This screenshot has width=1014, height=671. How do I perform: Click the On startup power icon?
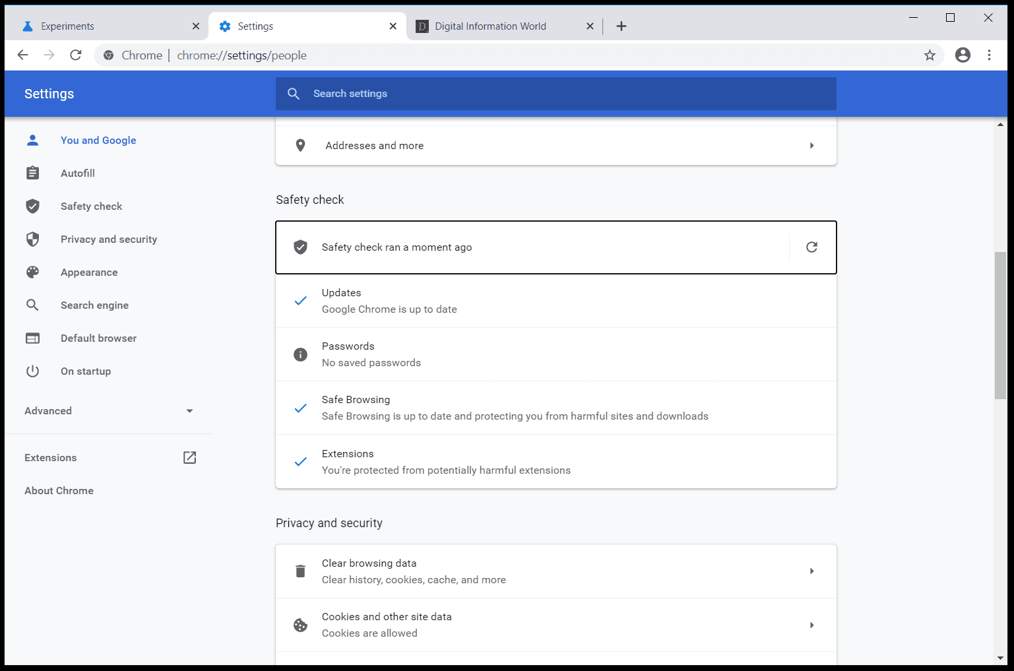32,371
